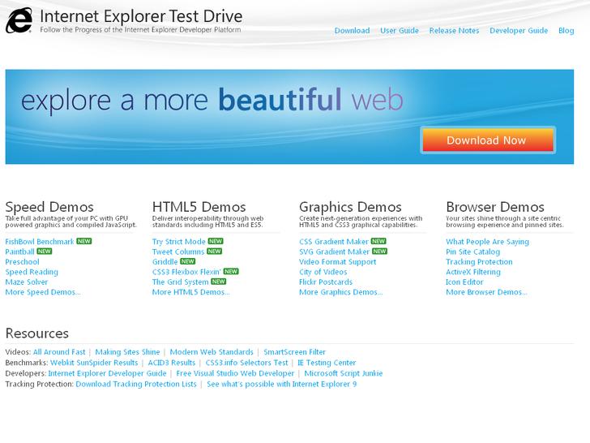This screenshot has width=590, height=443.
Task: Open the User Guide navigation link
Action: tap(400, 31)
